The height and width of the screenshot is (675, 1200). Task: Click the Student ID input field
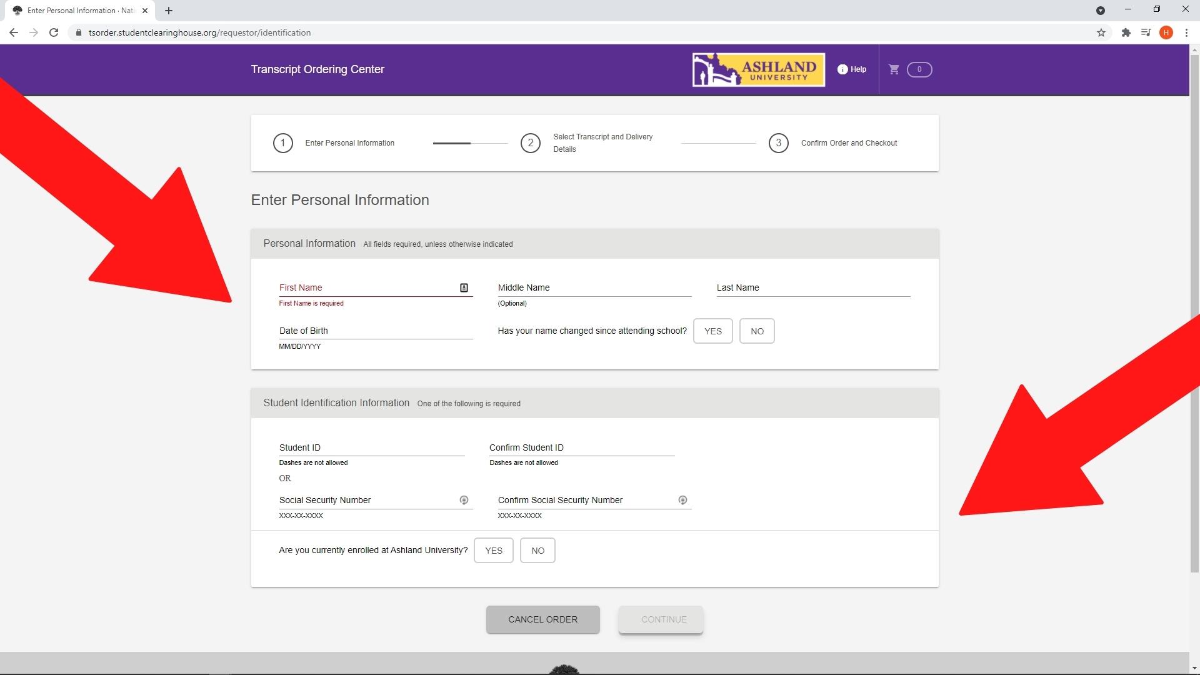click(x=371, y=447)
